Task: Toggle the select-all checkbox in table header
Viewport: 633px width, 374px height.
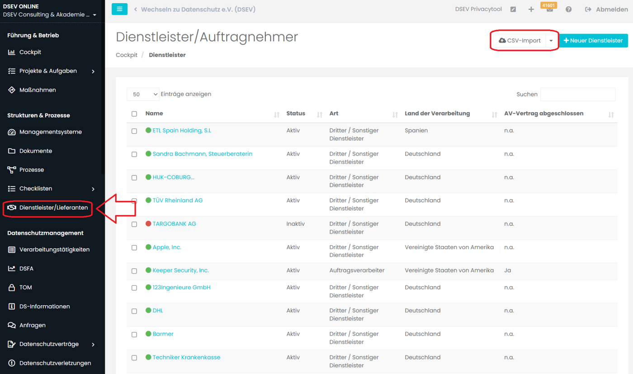Action: [x=134, y=114]
